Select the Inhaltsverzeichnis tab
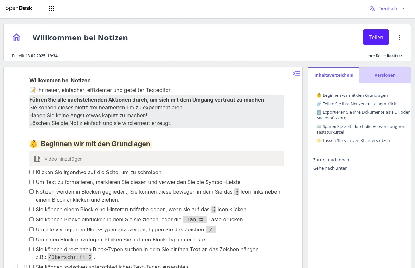Screen dimensions: 415x268 point(334,75)
